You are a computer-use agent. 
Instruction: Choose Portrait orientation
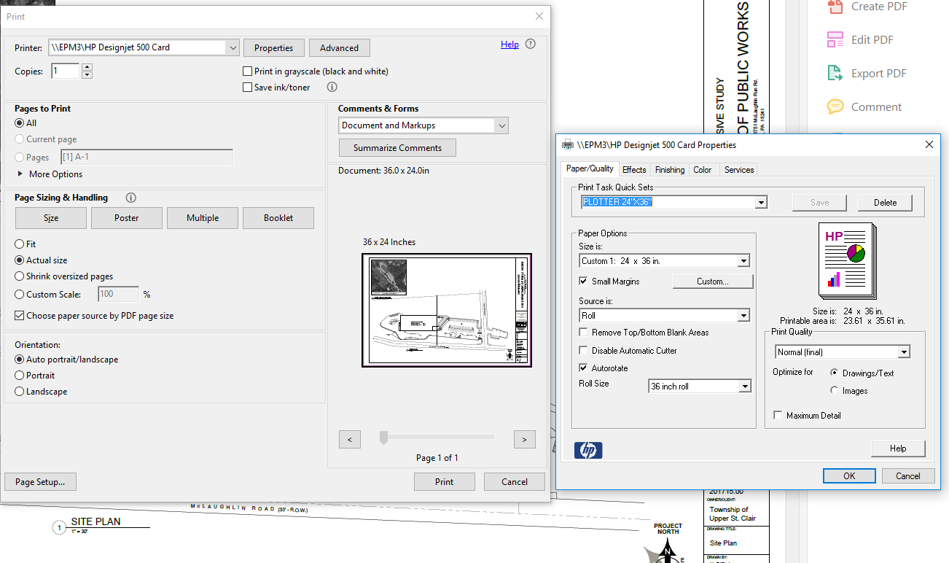click(20, 376)
